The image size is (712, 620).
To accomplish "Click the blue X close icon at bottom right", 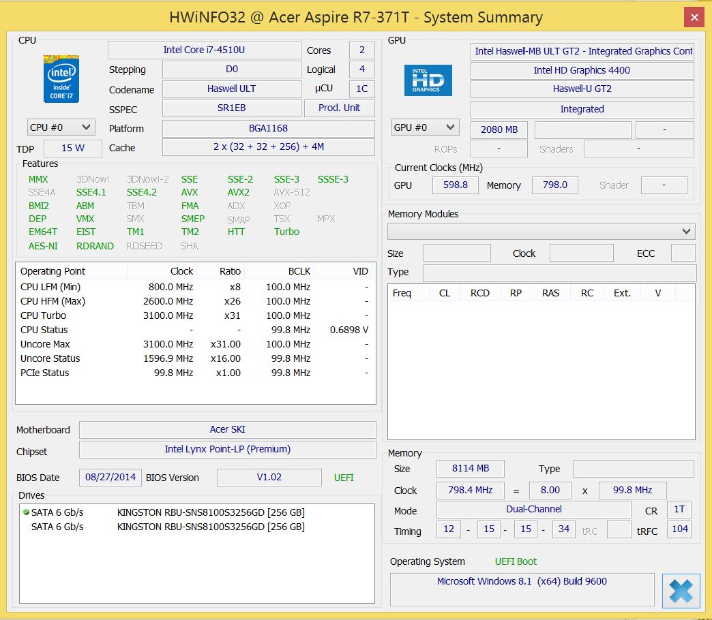I will pyautogui.click(x=681, y=590).
